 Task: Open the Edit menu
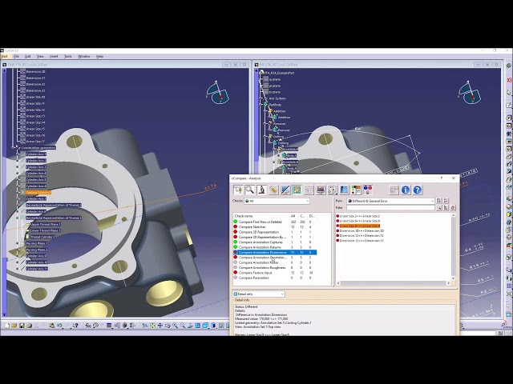pos(28,56)
